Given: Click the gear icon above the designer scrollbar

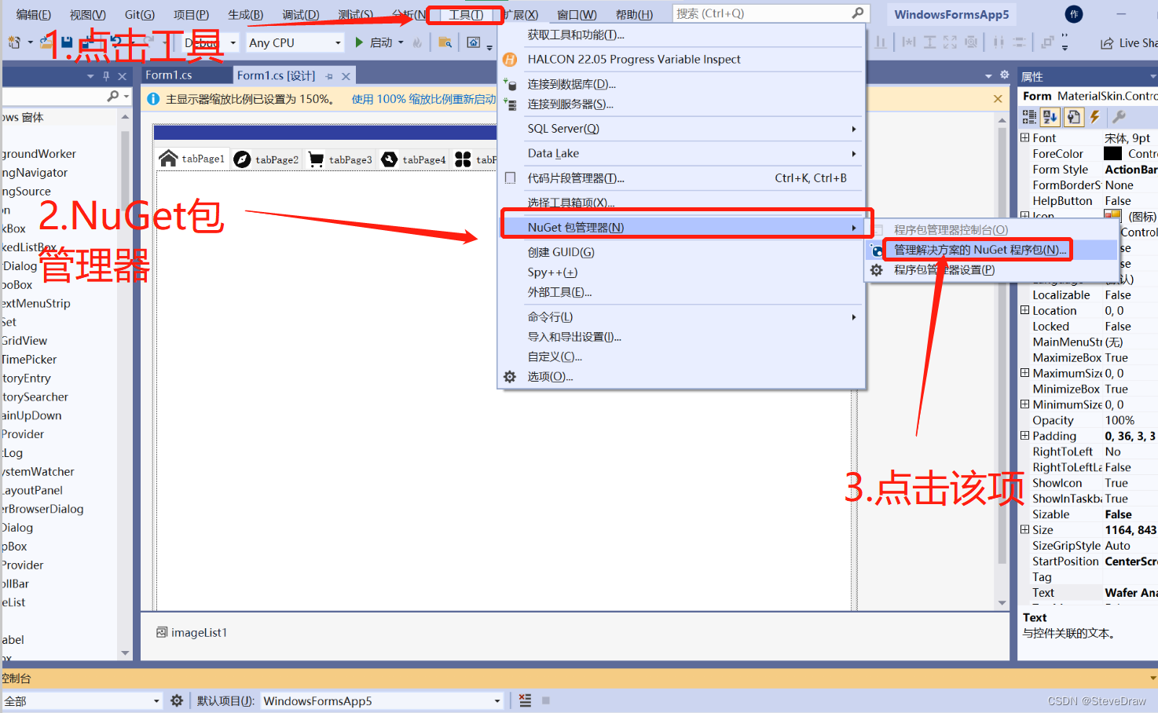Looking at the screenshot, I should pos(1004,75).
